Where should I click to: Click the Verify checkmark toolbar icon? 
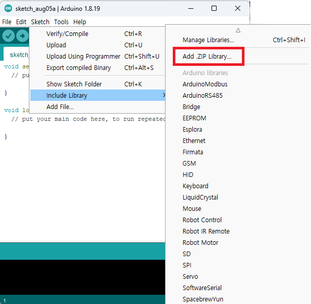8,36
